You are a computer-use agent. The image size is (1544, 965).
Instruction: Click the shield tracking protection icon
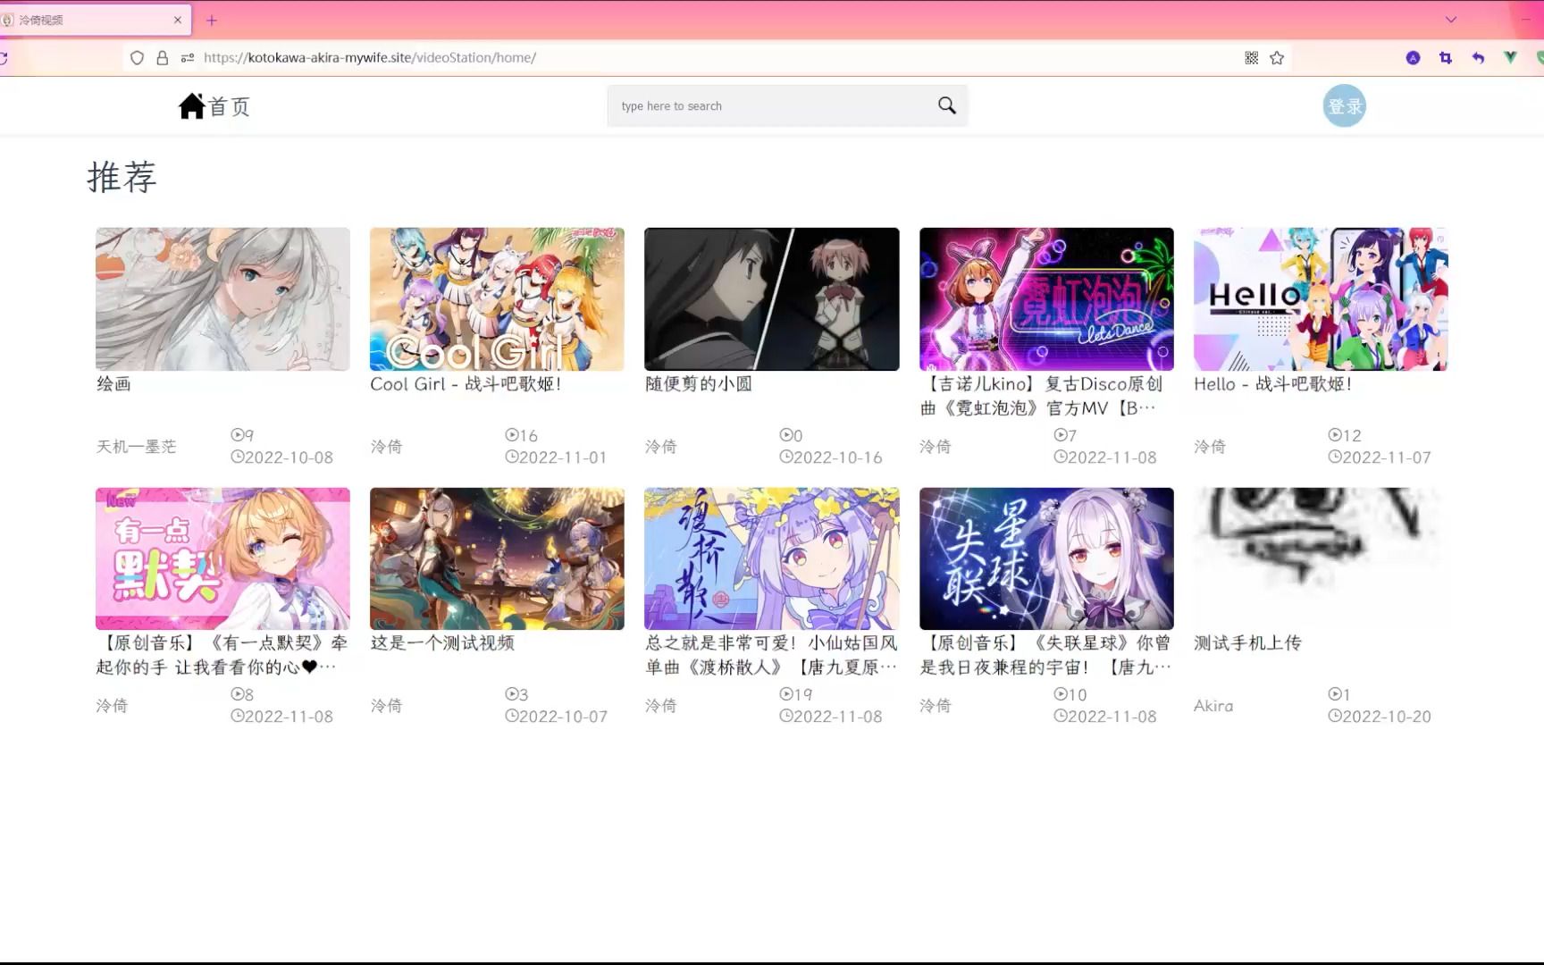[x=137, y=58]
